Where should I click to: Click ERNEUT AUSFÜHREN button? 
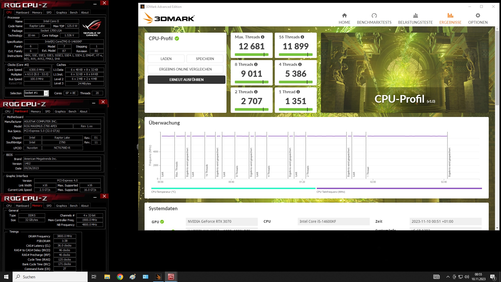click(187, 80)
